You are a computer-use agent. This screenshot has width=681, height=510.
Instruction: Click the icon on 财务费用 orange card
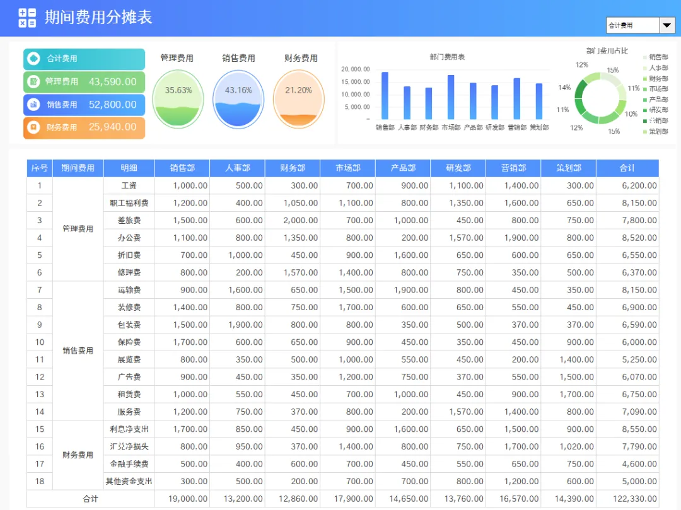click(33, 127)
